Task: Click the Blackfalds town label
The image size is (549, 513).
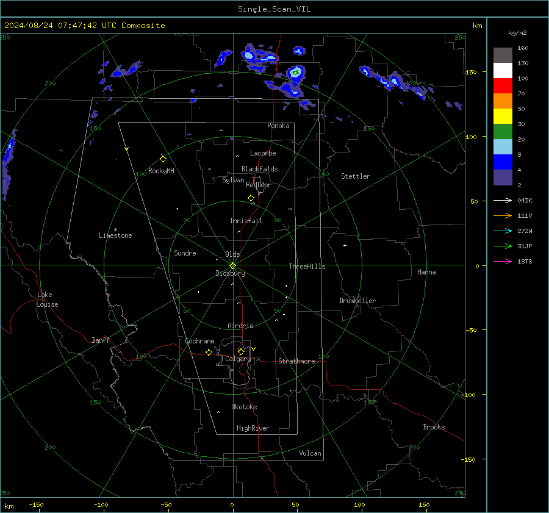Action: [x=259, y=169]
